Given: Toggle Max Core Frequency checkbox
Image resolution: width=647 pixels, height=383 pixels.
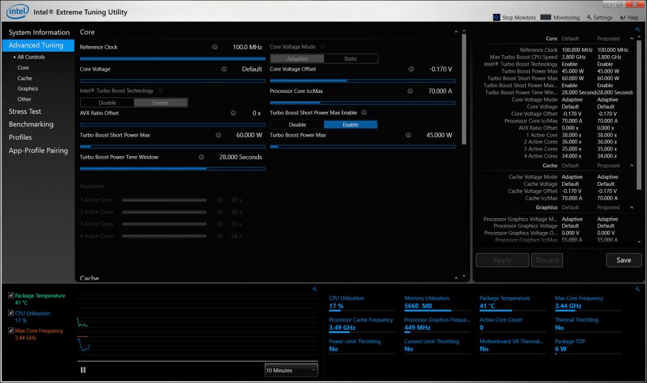Looking at the screenshot, I should coord(11,330).
